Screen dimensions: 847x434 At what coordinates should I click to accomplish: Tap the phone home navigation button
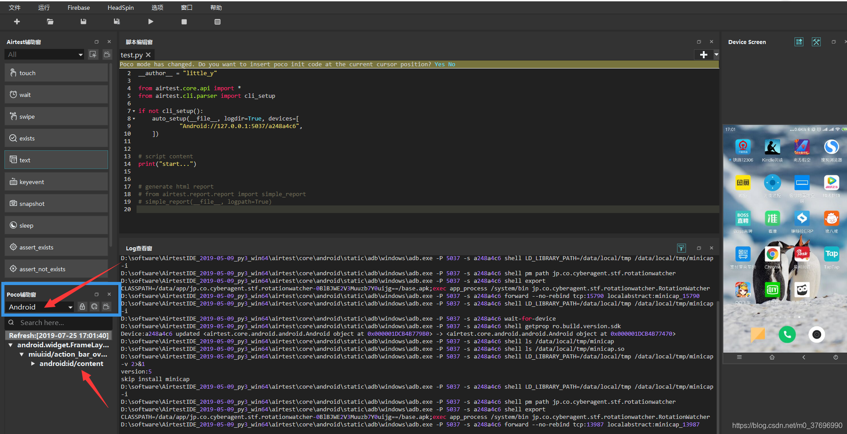coord(772,357)
